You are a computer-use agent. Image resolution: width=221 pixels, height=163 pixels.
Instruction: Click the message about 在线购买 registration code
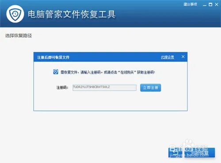tap(108, 72)
